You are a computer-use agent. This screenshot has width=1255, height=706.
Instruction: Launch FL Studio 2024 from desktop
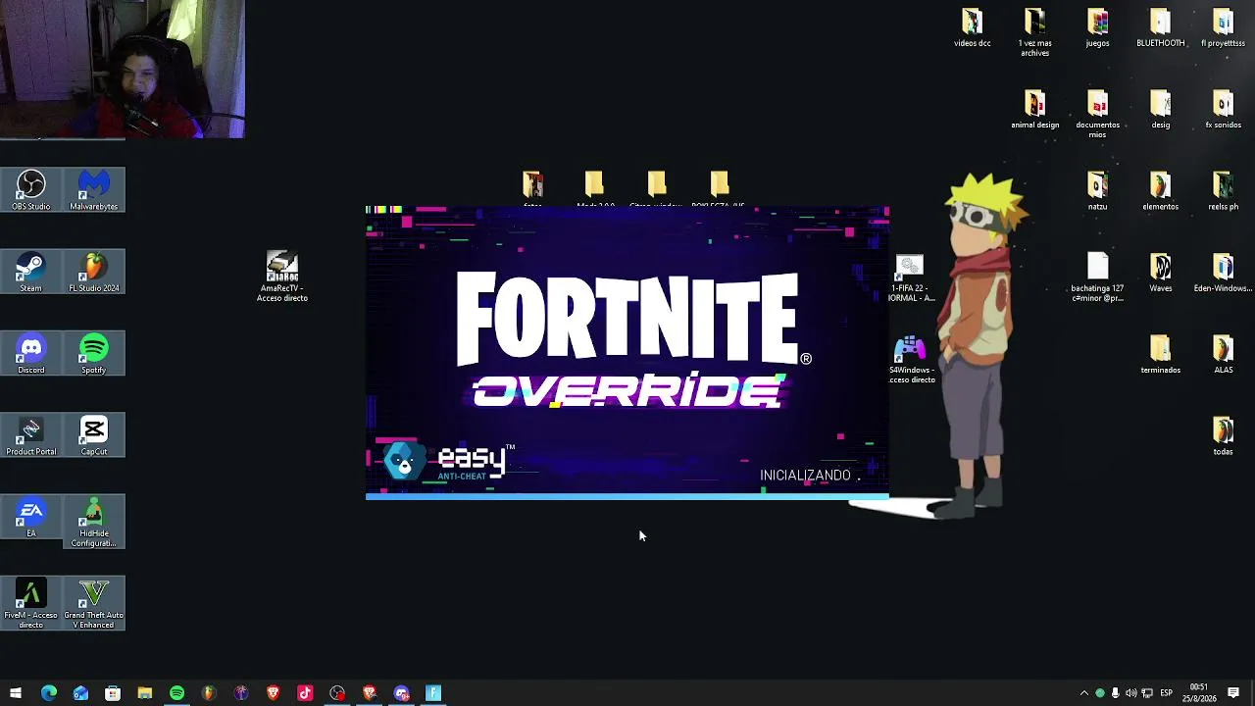coord(94,272)
